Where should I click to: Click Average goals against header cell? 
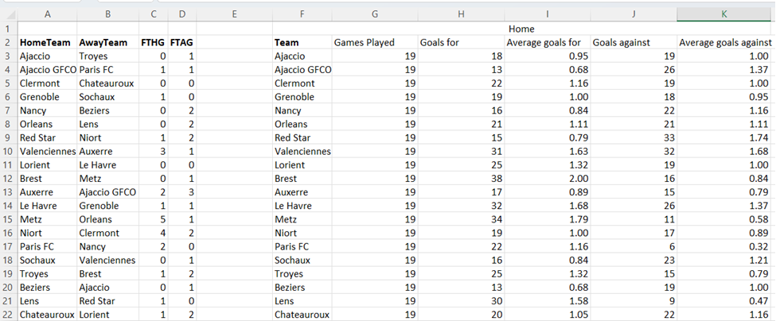coord(724,43)
